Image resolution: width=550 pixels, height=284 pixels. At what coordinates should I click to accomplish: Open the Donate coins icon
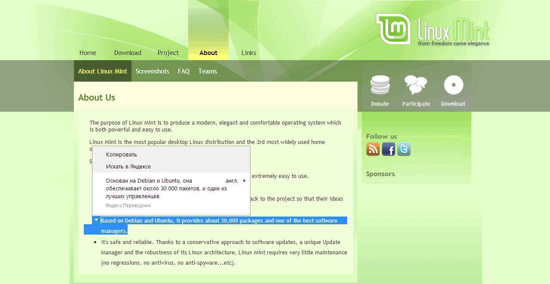click(x=380, y=85)
